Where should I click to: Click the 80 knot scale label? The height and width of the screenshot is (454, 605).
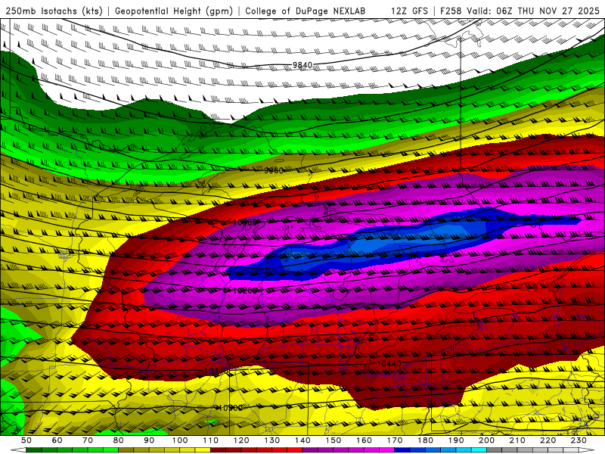click(x=119, y=440)
